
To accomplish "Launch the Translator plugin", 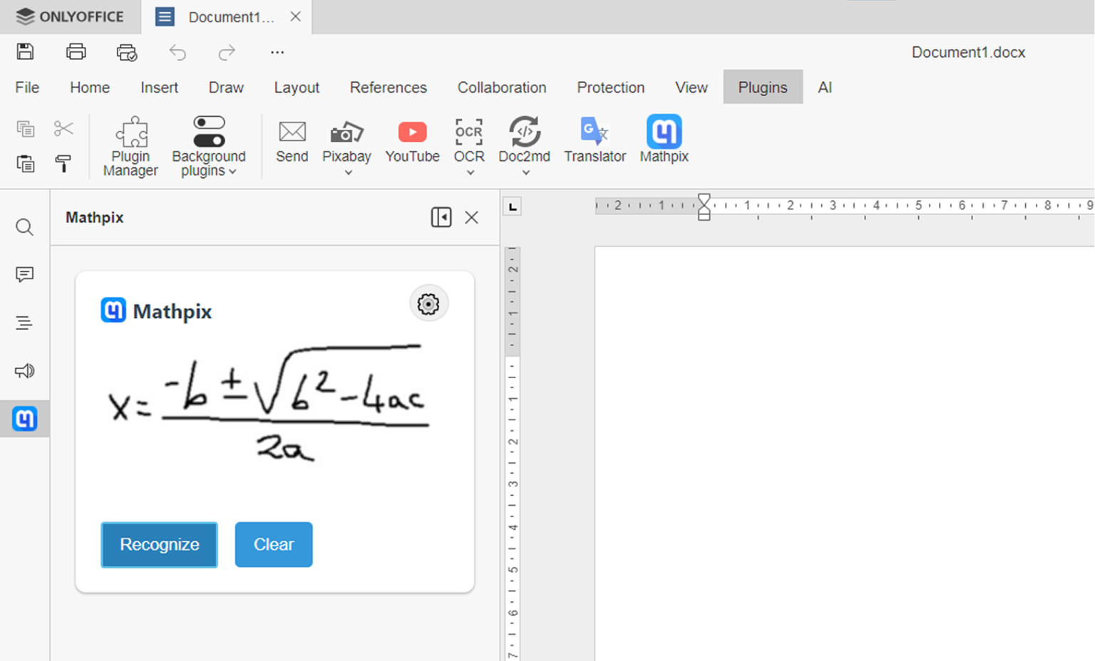I will pos(594,141).
